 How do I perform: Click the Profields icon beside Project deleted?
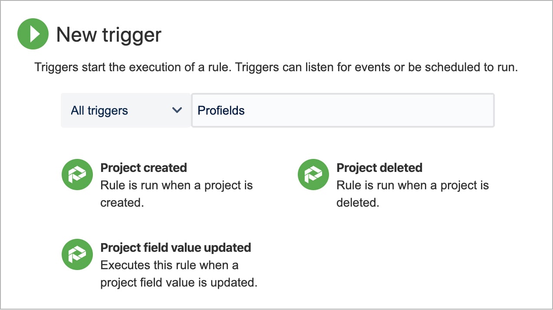[x=313, y=174]
